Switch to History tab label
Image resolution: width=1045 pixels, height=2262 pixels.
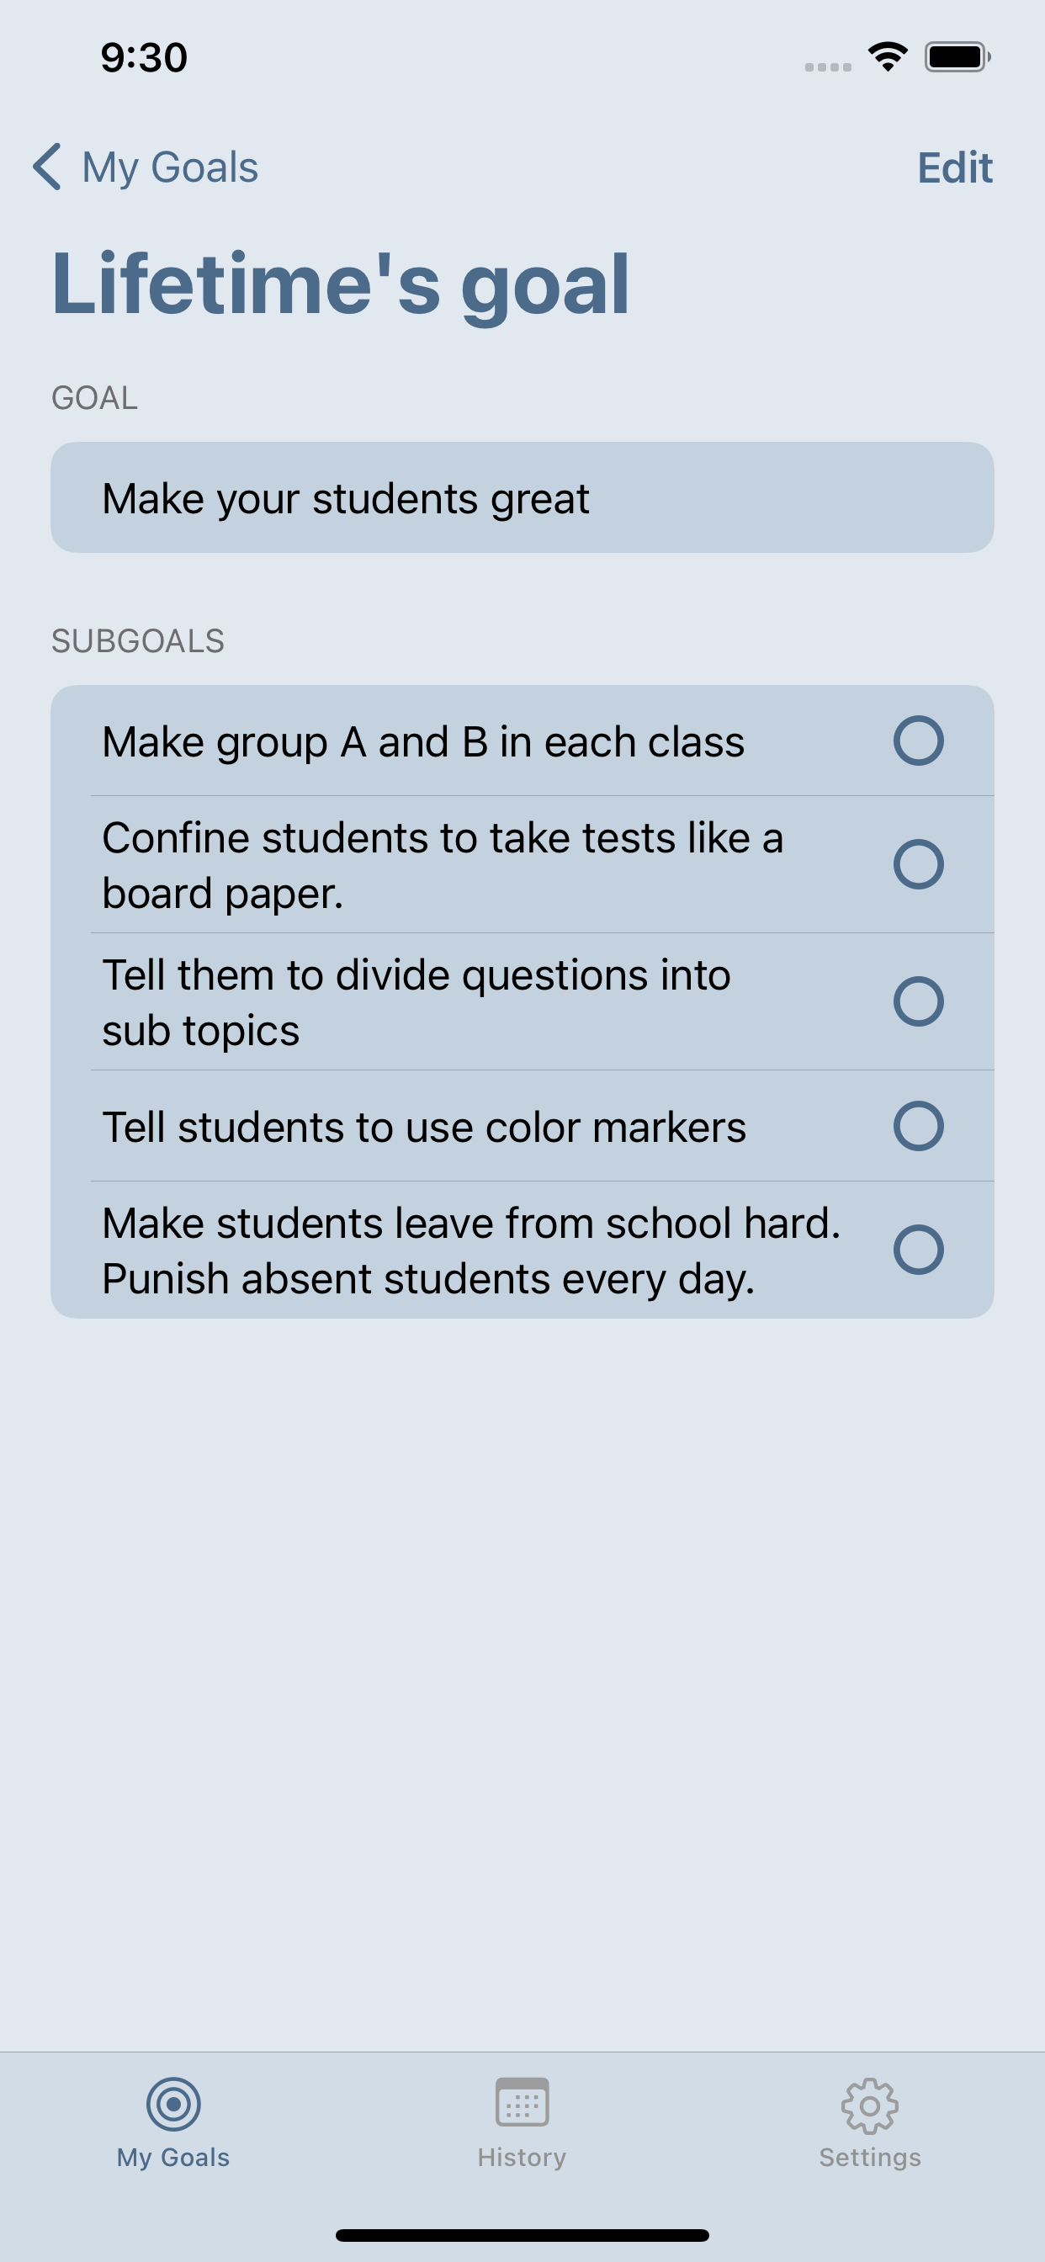coord(522,2157)
